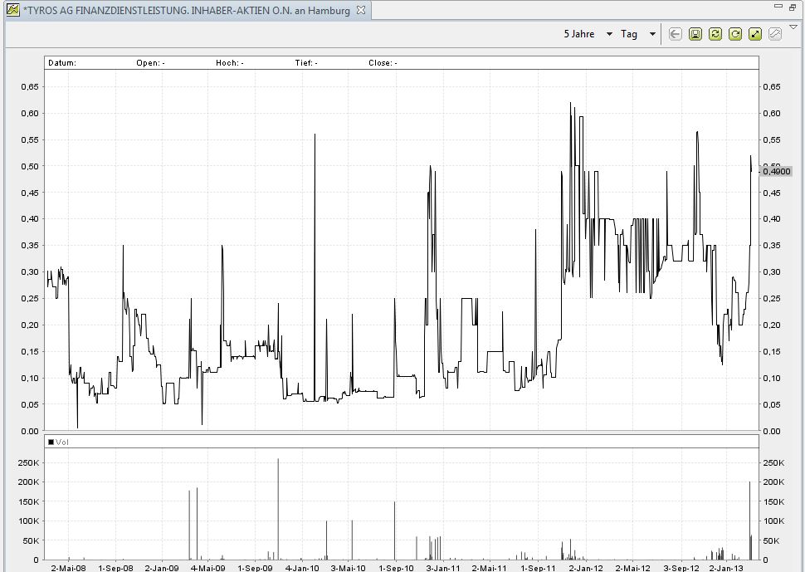Viewport: 805px width, 572px height.
Task: Restore the chart editor panel size
Action: pyautogui.click(x=793, y=7)
